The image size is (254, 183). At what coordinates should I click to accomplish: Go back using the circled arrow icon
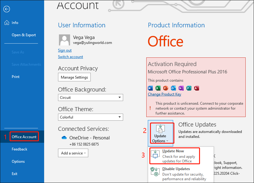[x=7, y=9]
